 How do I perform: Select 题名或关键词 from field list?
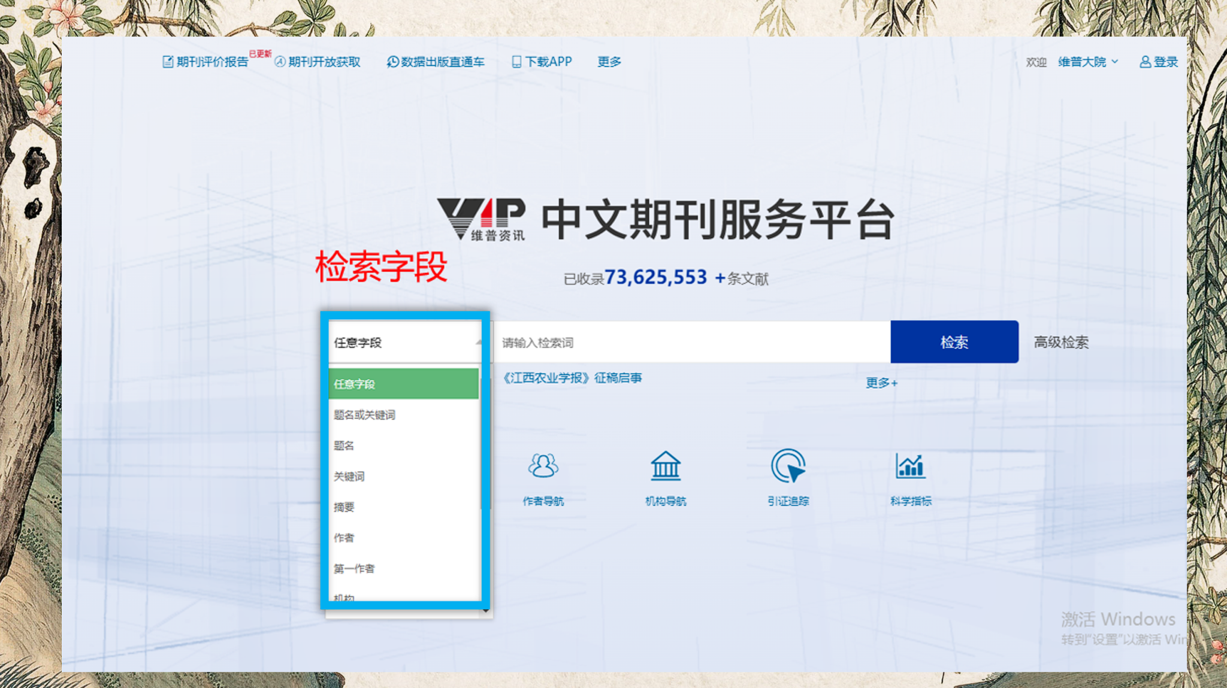pyautogui.click(x=364, y=415)
